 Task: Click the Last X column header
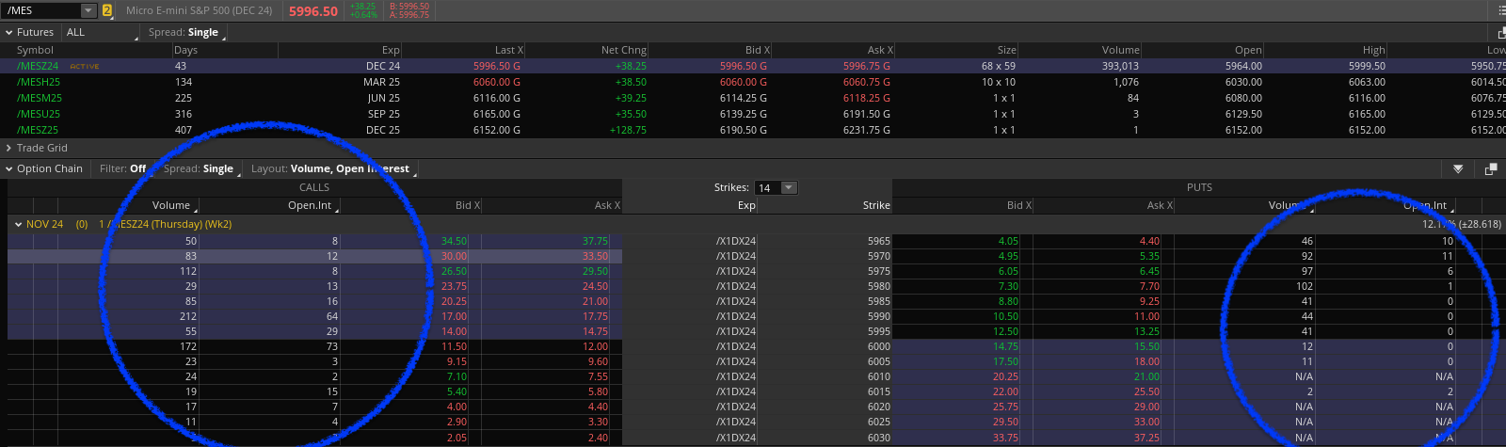point(509,50)
